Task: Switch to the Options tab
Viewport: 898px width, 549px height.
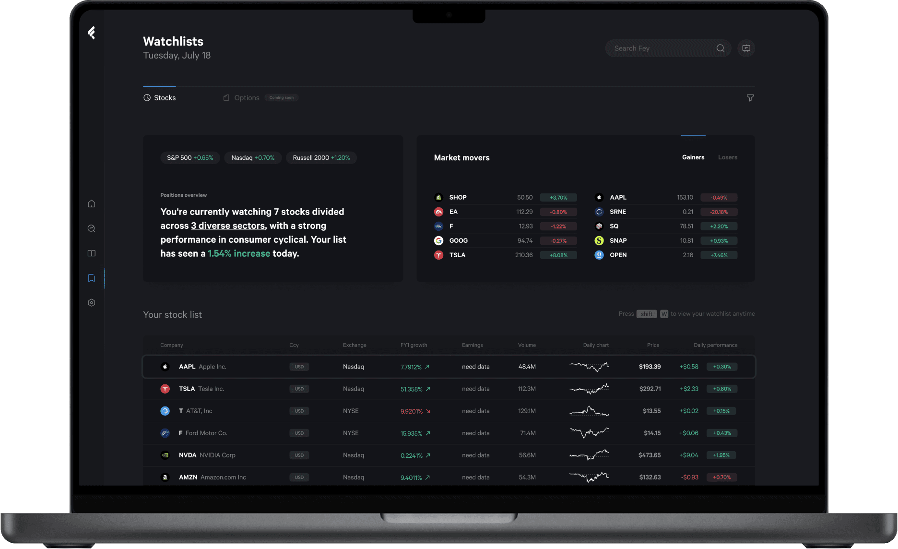Action: pos(242,98)
